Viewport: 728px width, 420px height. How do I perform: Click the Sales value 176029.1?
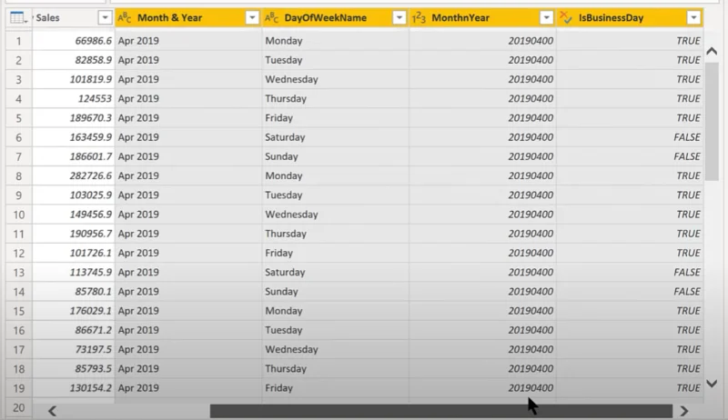[x=90, y=311]
